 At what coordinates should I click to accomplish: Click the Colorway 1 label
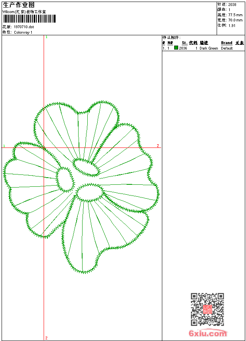tap(23, 33)
